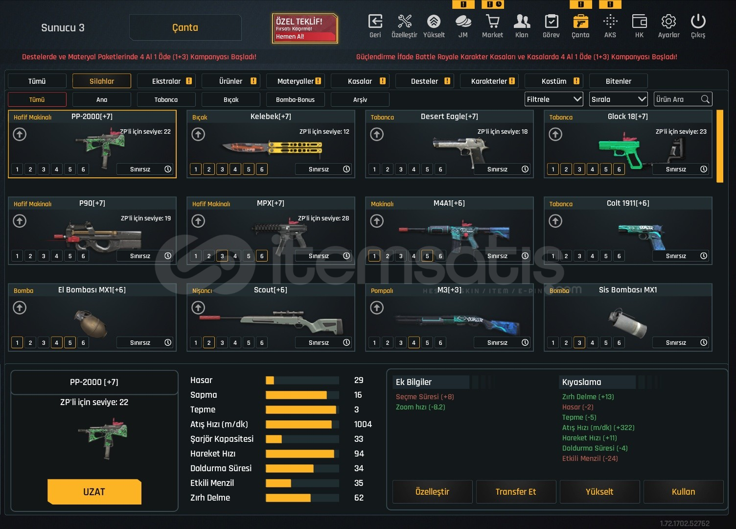Click upgrade arrow on PP-2000[+7] card
Screen dimensions: 736x529
20,134
